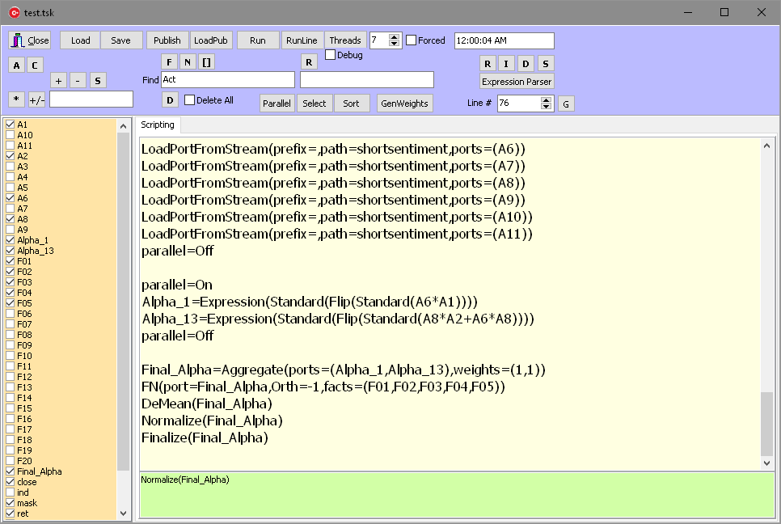Click the A button in toolbar
Screen dimensions: 781x524
point(17,65)
